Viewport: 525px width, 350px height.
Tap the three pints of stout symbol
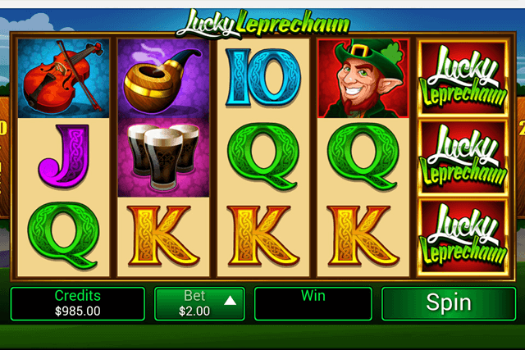tap(163, 157)
